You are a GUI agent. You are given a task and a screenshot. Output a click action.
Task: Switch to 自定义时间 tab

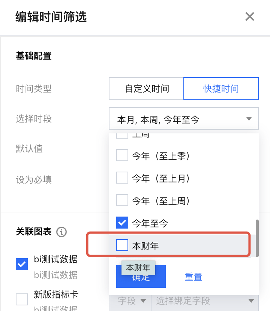(x=147, y=88)
